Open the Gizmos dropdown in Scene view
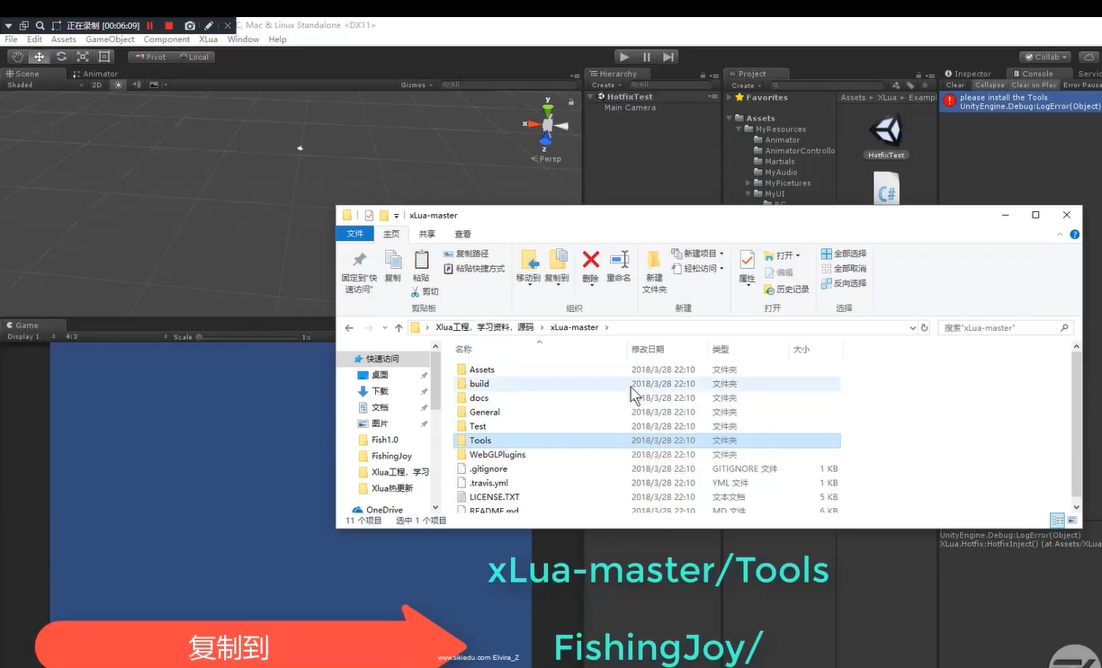Viewport: 1102px width, 668px height. coord(417,85)
